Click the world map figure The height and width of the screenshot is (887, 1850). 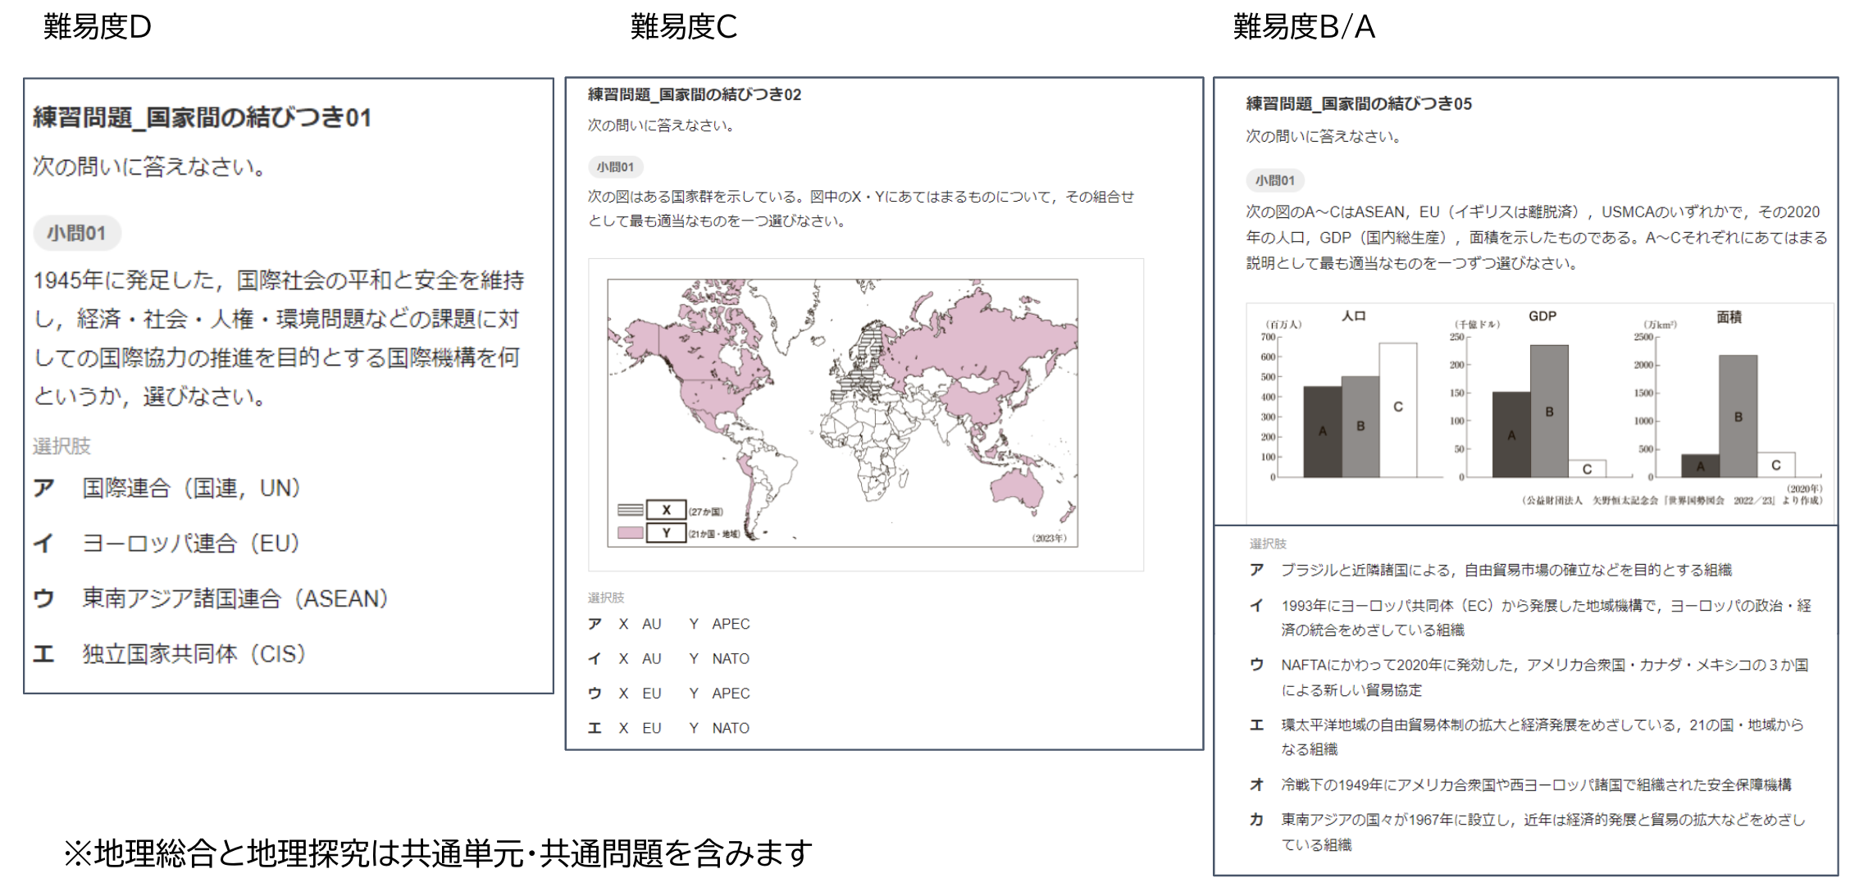842,412
